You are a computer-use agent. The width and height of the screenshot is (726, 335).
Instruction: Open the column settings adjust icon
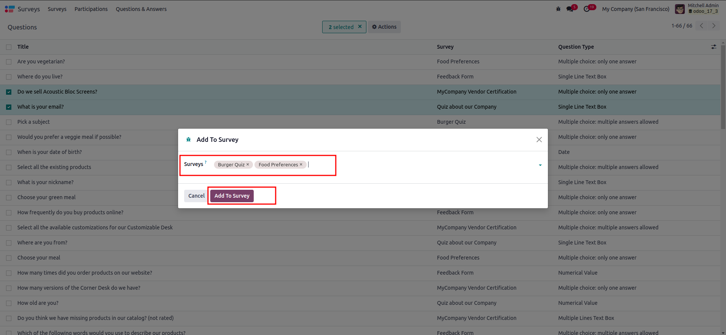coord(714,47)
